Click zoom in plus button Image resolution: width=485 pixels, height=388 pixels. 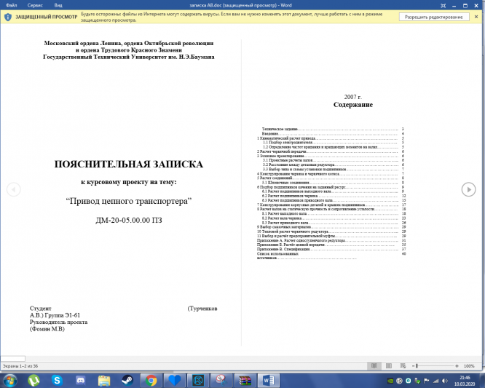(x=457, y=365)
